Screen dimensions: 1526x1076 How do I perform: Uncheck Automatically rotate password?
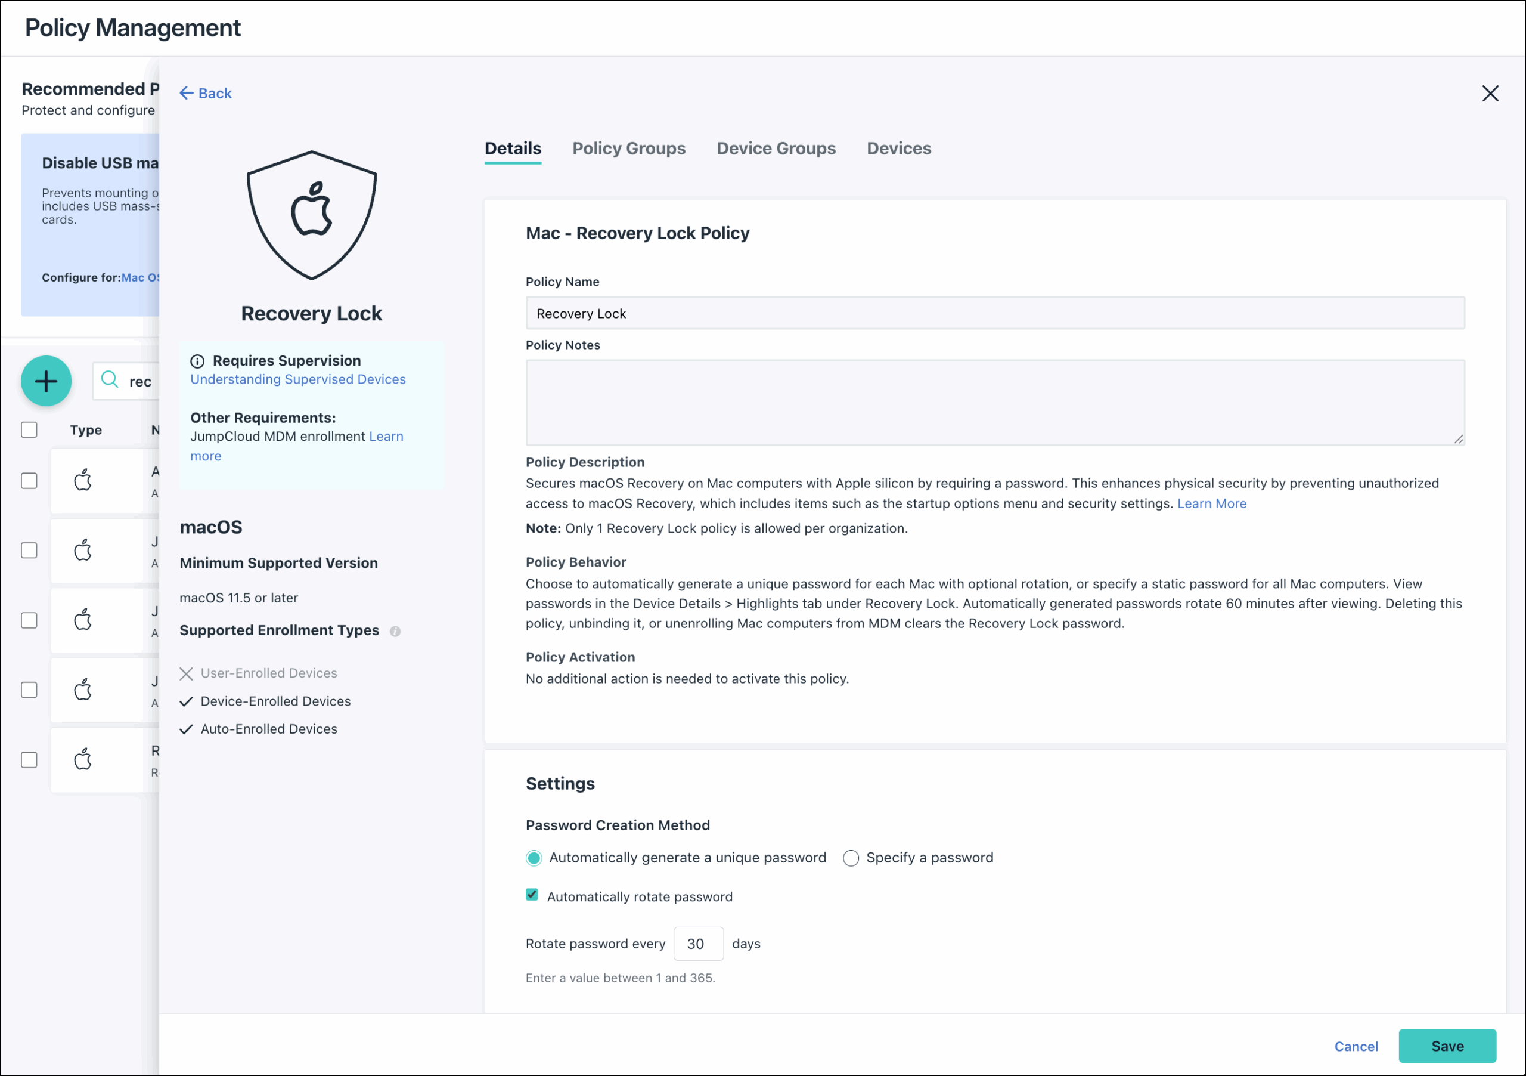532,895
